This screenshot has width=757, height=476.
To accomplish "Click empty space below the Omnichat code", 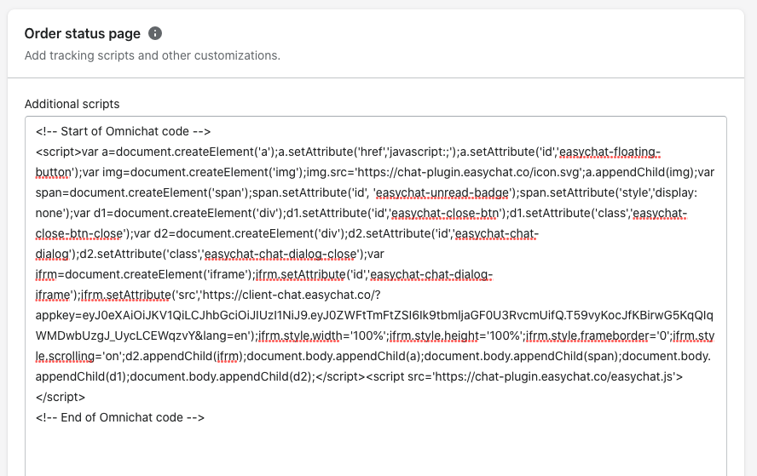I will pos(376,451).
